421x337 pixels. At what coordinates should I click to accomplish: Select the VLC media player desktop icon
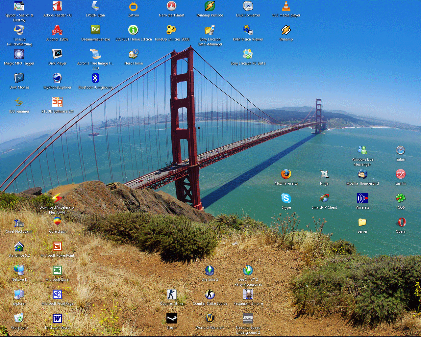point(286,6)
